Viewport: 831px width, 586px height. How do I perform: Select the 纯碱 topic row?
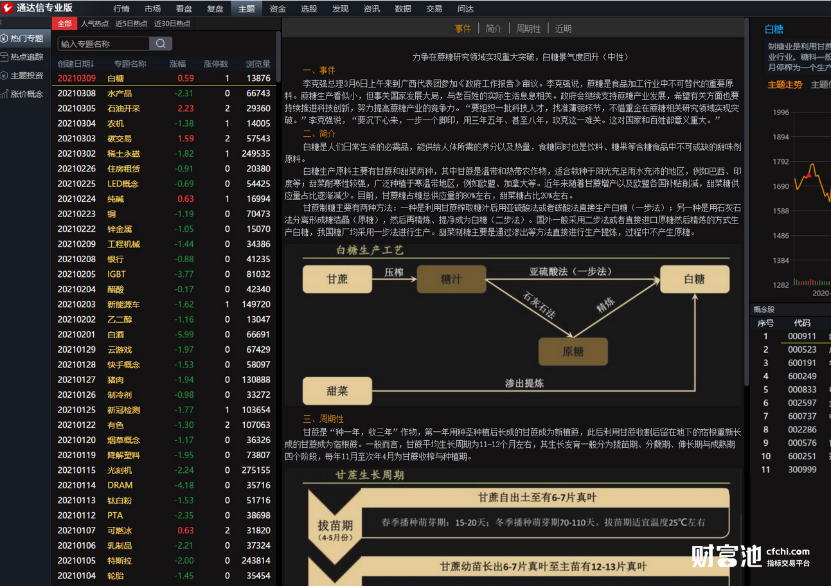click(x=164, y=199)
